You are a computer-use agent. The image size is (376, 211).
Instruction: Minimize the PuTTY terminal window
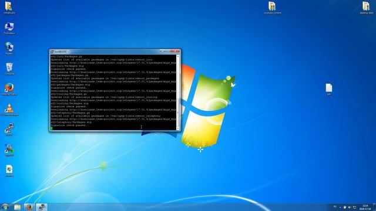tap(162, 51)
